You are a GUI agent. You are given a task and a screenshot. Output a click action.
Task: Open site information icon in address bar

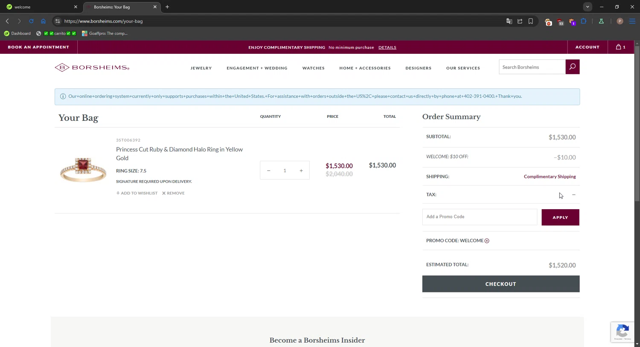(58, 21)
